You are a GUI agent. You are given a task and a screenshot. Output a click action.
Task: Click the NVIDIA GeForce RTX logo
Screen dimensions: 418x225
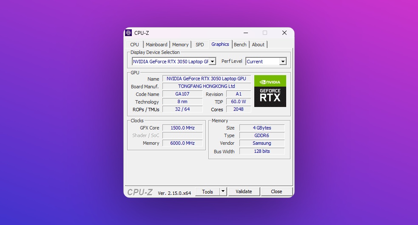tap(270, 91)
